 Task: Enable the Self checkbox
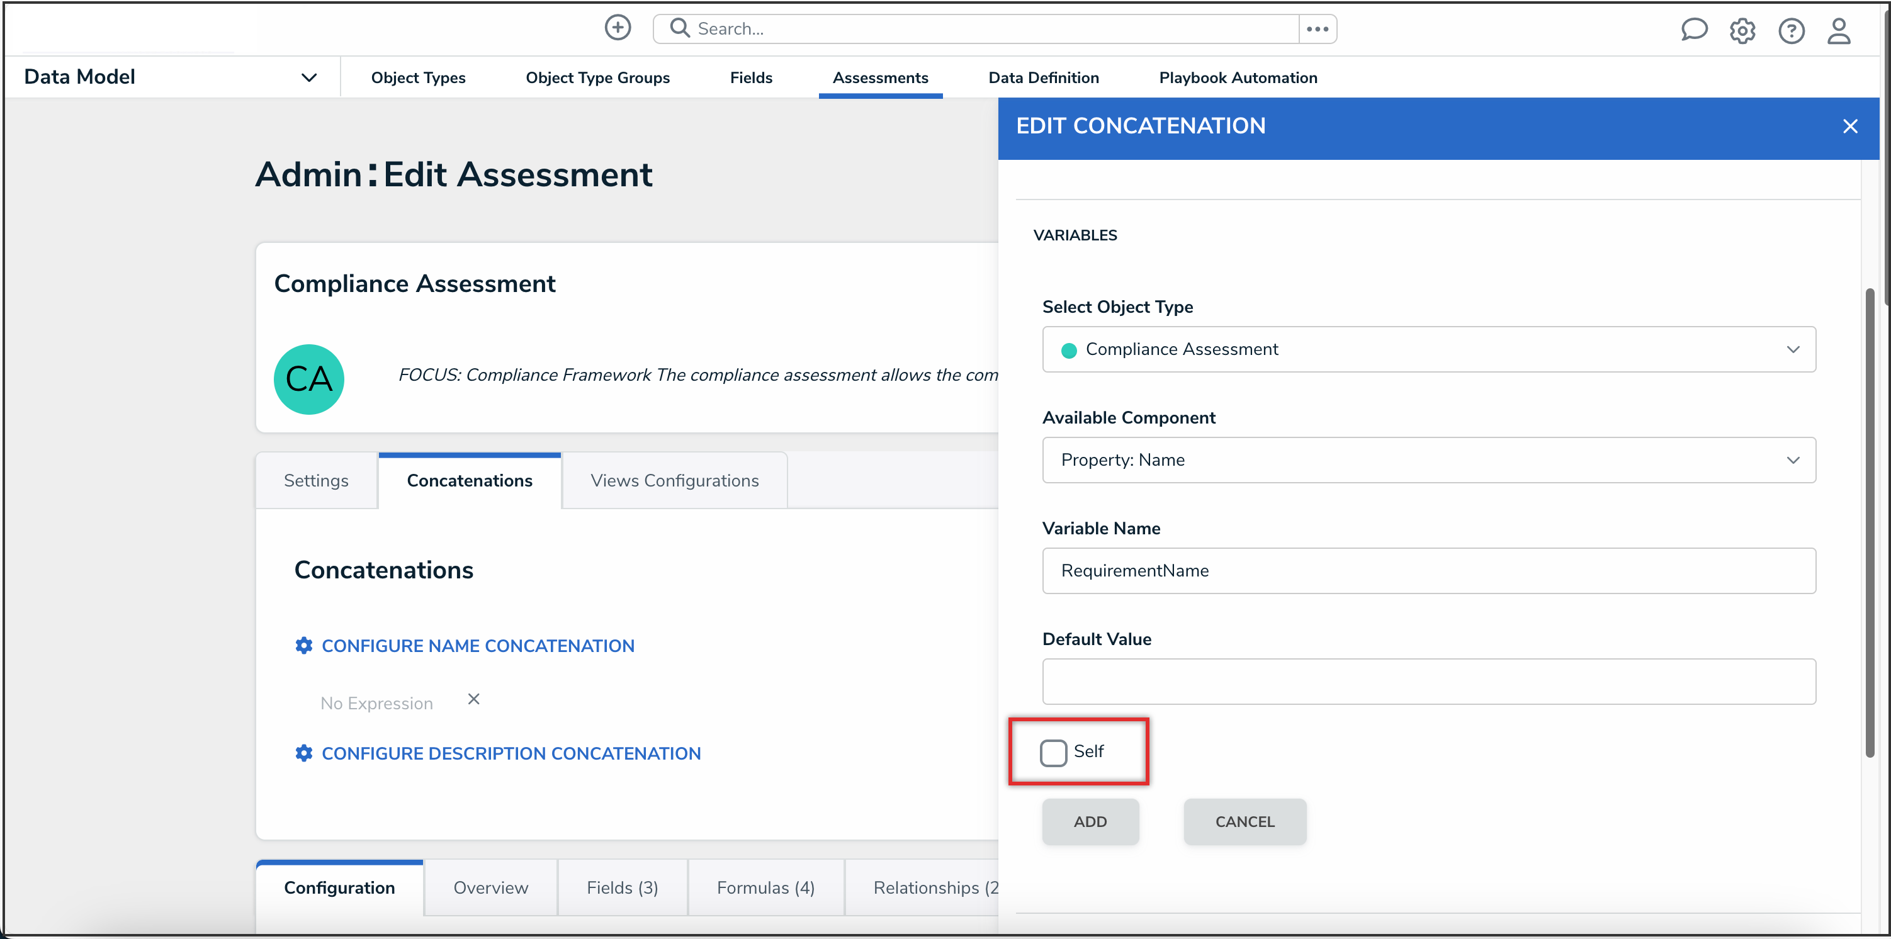pos(1053,753)
